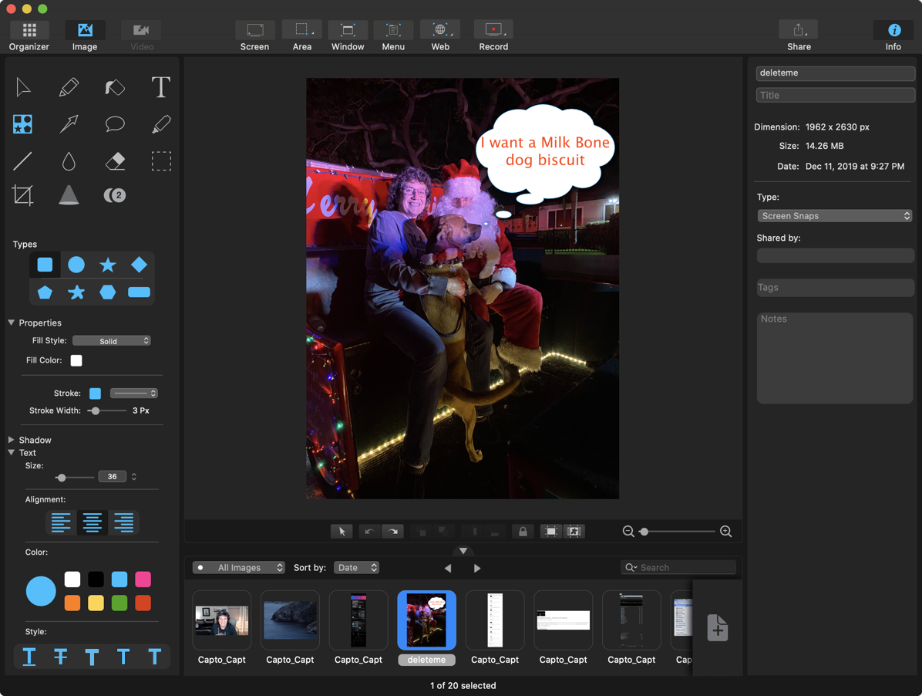Open the Sort by Date dropdown
This screenshot has height=696, width=922.
click(x=357, y=568)
